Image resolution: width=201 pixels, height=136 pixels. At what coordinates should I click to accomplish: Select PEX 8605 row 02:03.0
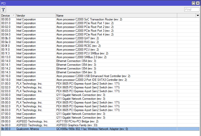(100, 91)
